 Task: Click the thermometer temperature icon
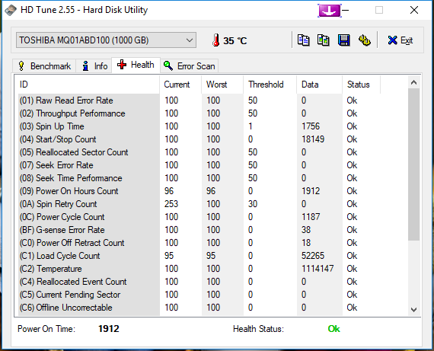click(x=216, y=40)
